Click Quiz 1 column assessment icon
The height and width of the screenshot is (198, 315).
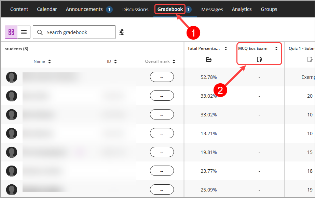pos(310,59)
